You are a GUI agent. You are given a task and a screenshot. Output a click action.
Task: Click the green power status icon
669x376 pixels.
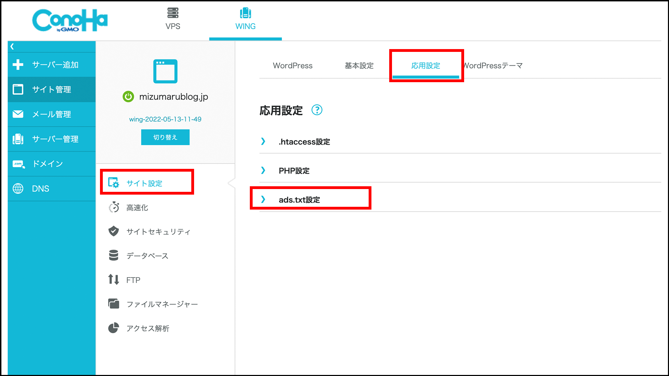(128, 96)
